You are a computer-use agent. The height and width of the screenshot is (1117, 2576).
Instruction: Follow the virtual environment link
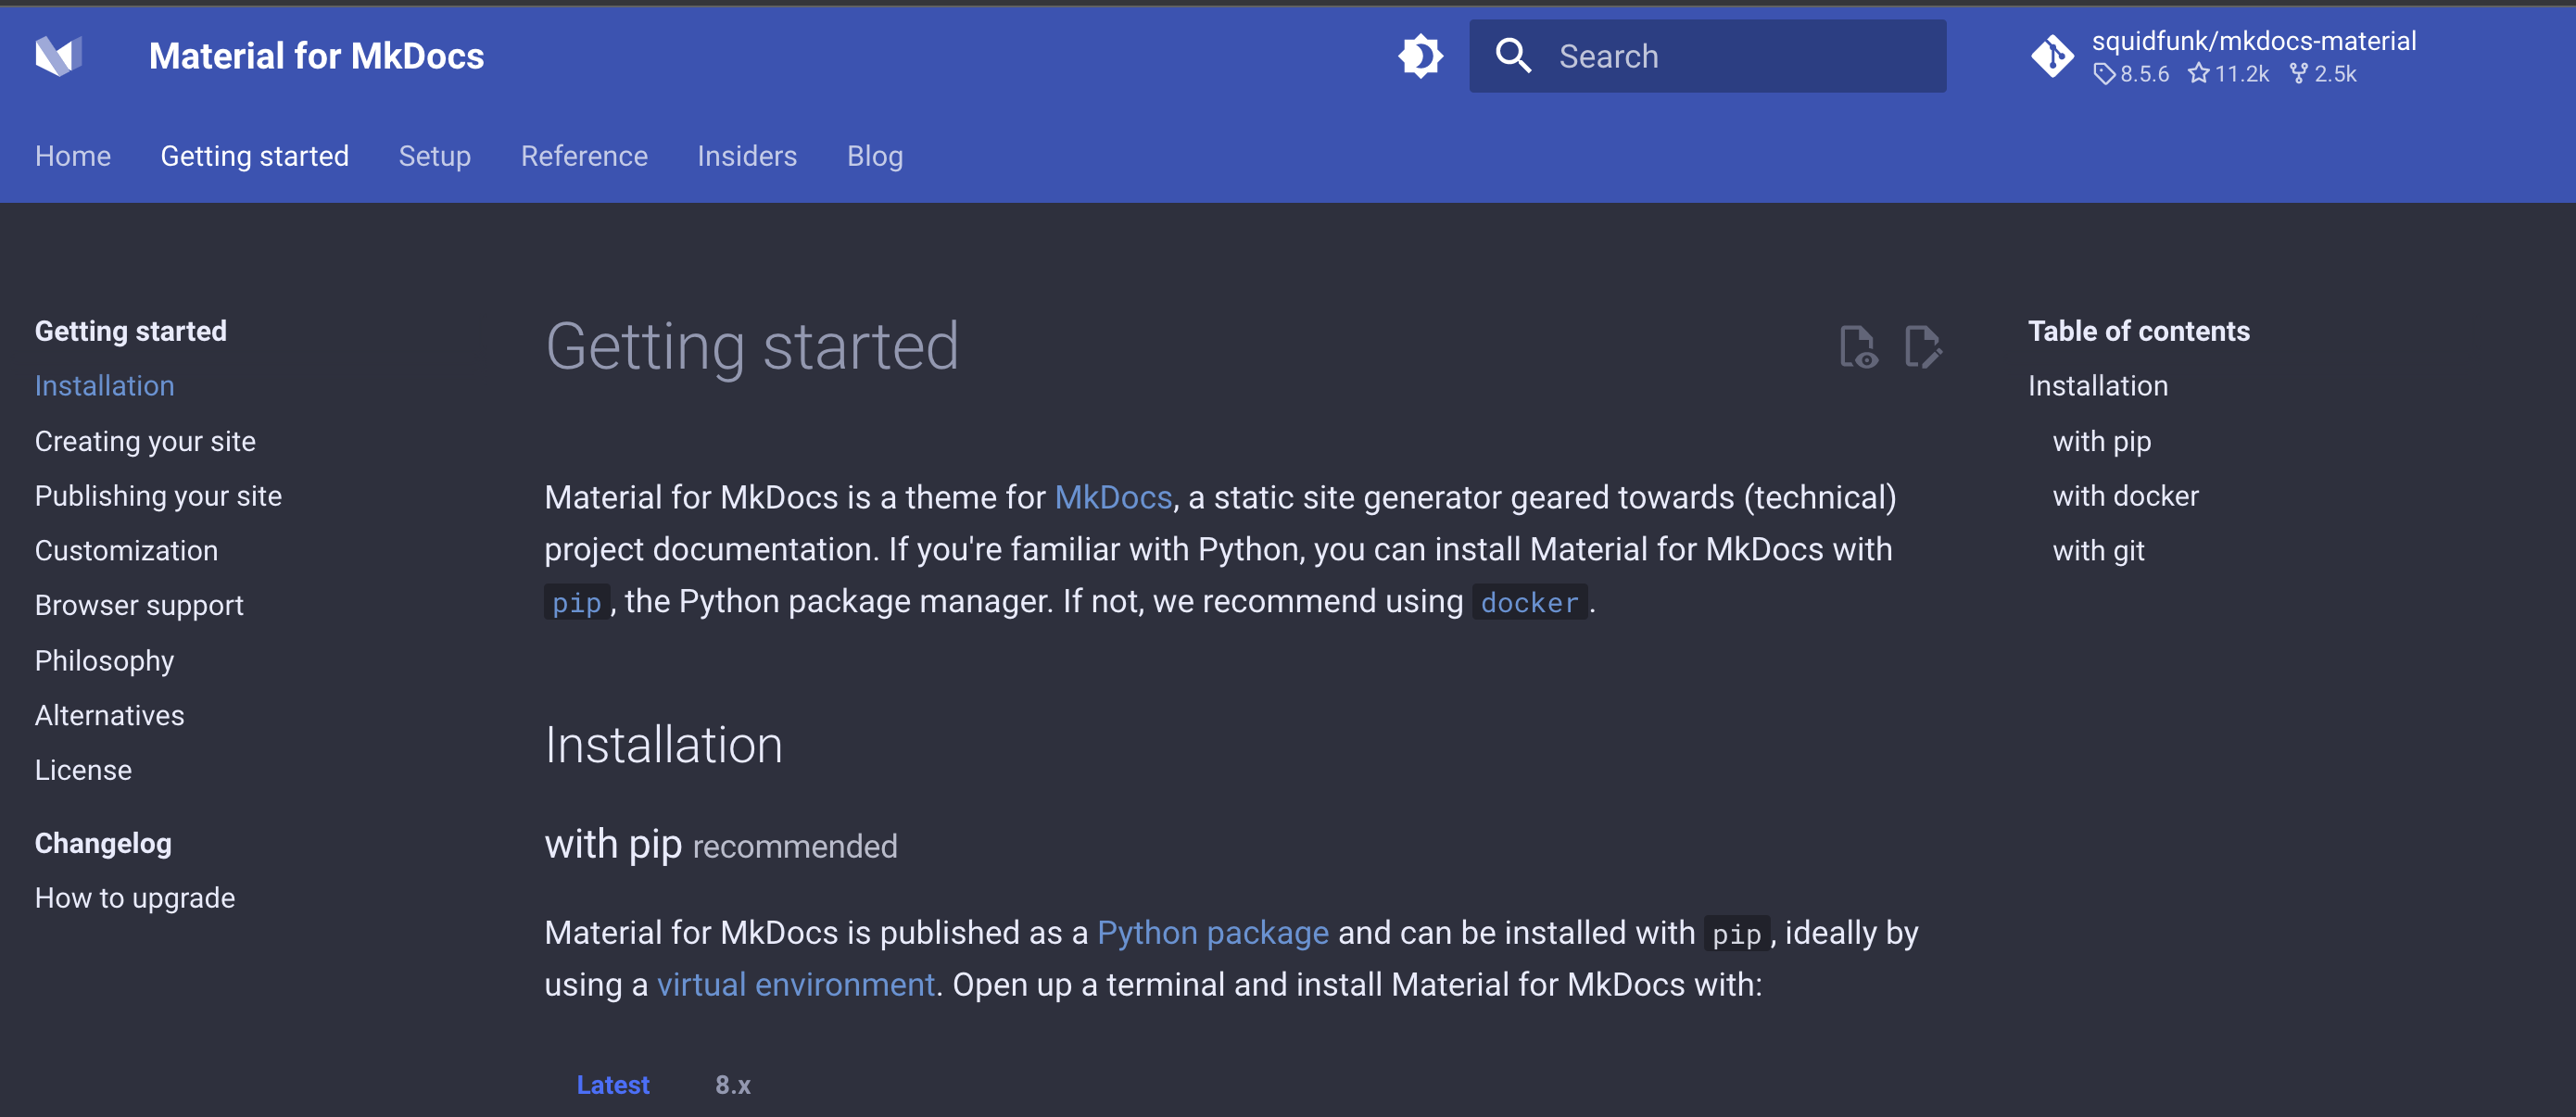[796, 985]
